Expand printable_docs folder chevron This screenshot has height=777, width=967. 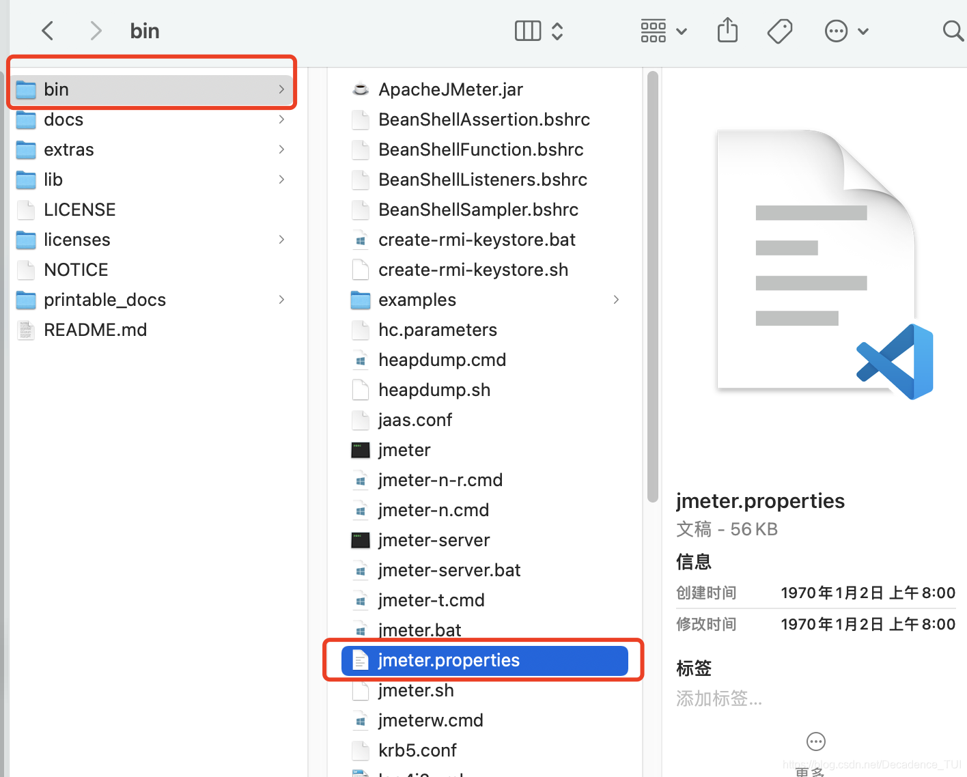click(281, 300)
